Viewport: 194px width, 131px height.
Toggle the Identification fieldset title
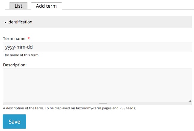20,22
